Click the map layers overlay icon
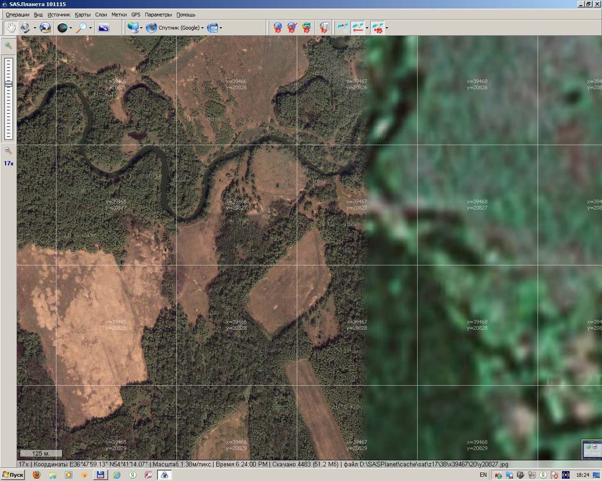The width and height of the screenshot is (602, 481). [x=213, y=28]
